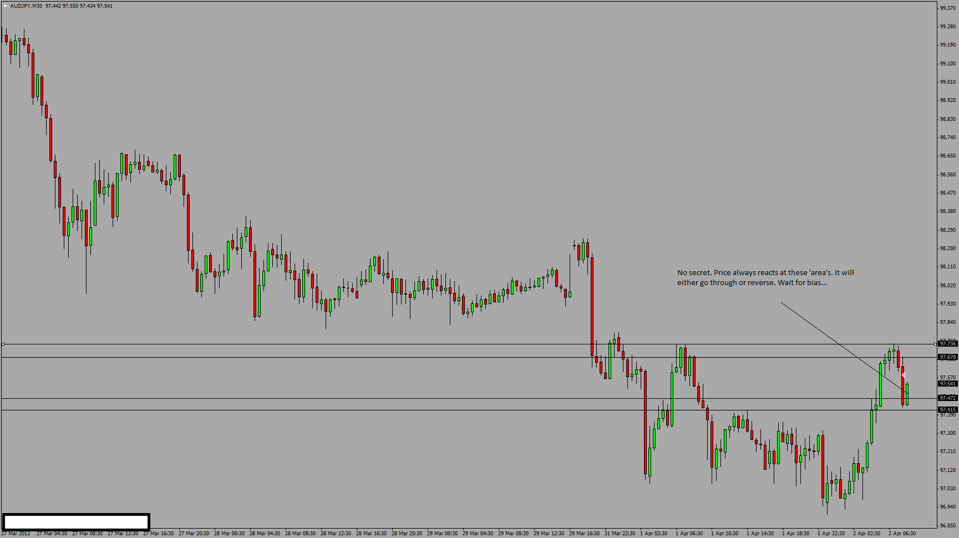959x538 pixels.
Task: Click the 1 Apr 02:30 time label
Action: [x=654, y=534]
